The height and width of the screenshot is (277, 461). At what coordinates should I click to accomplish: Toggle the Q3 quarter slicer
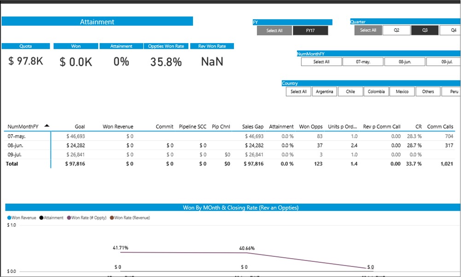coord(425,30)
